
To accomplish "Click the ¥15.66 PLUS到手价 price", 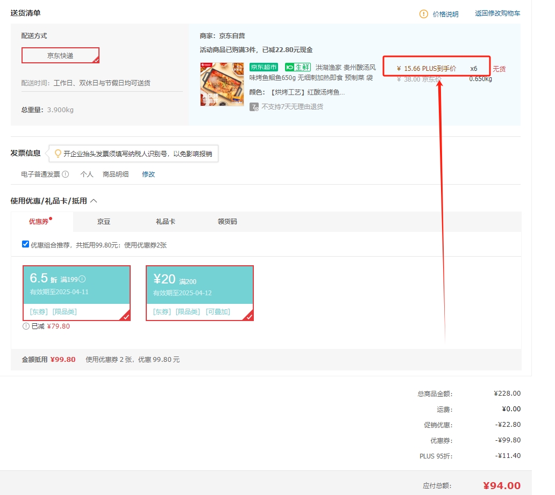I will click(x=426, y=69).
